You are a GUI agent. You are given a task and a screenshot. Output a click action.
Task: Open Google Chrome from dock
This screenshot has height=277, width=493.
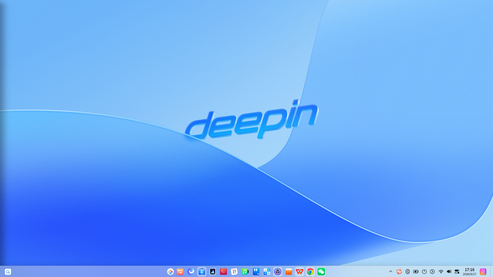tap(310, 272)
